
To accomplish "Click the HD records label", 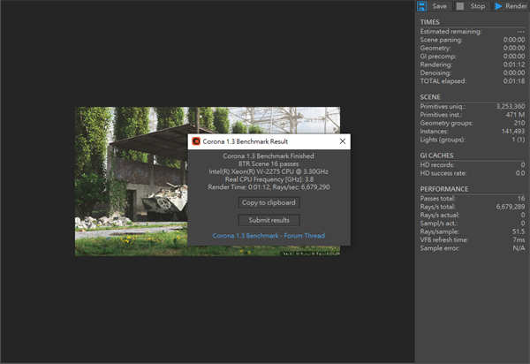I will point(436,165).
